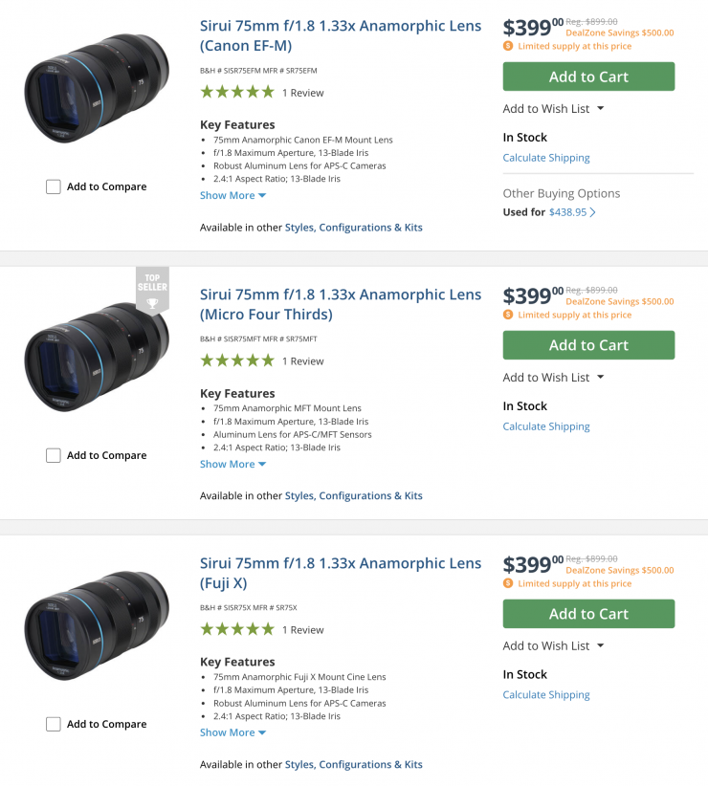Click the orange DealZone coin icon on Fuji X lens
Screen dimensions: 708x786
[508, 583]
